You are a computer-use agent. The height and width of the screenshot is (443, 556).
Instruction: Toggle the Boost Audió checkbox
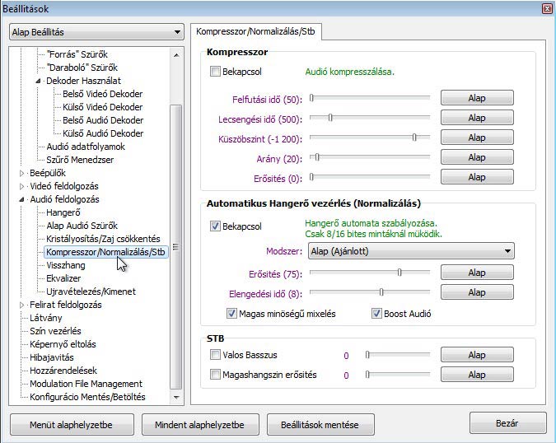(377, 314)
